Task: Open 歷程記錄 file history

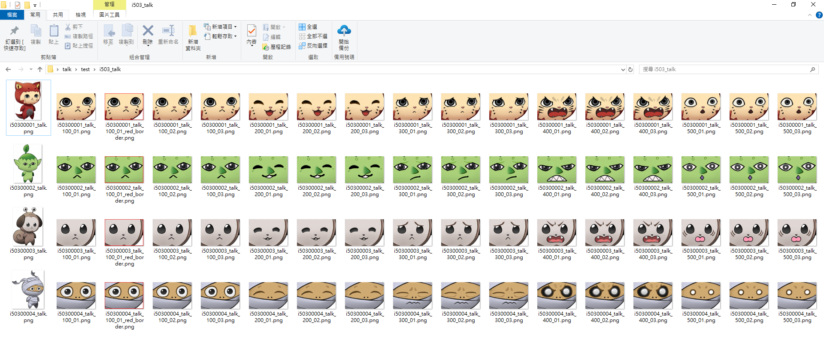Action: (x=277, y=47)
